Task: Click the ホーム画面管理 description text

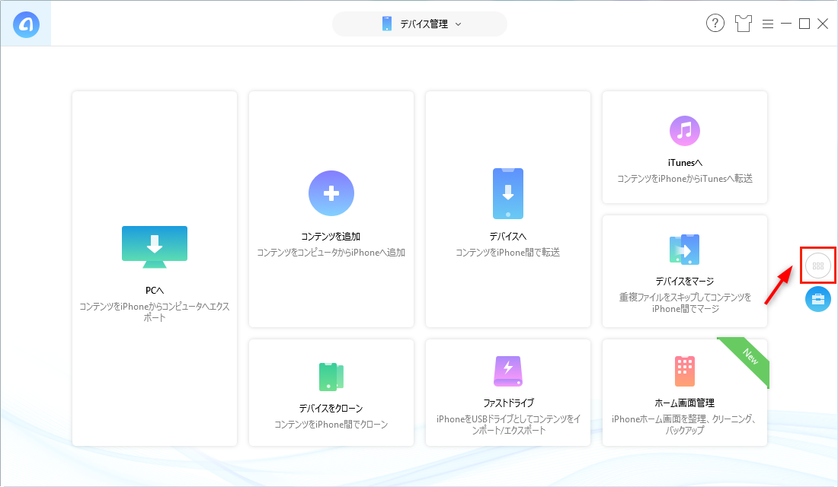Action: (x=685, y=425)
